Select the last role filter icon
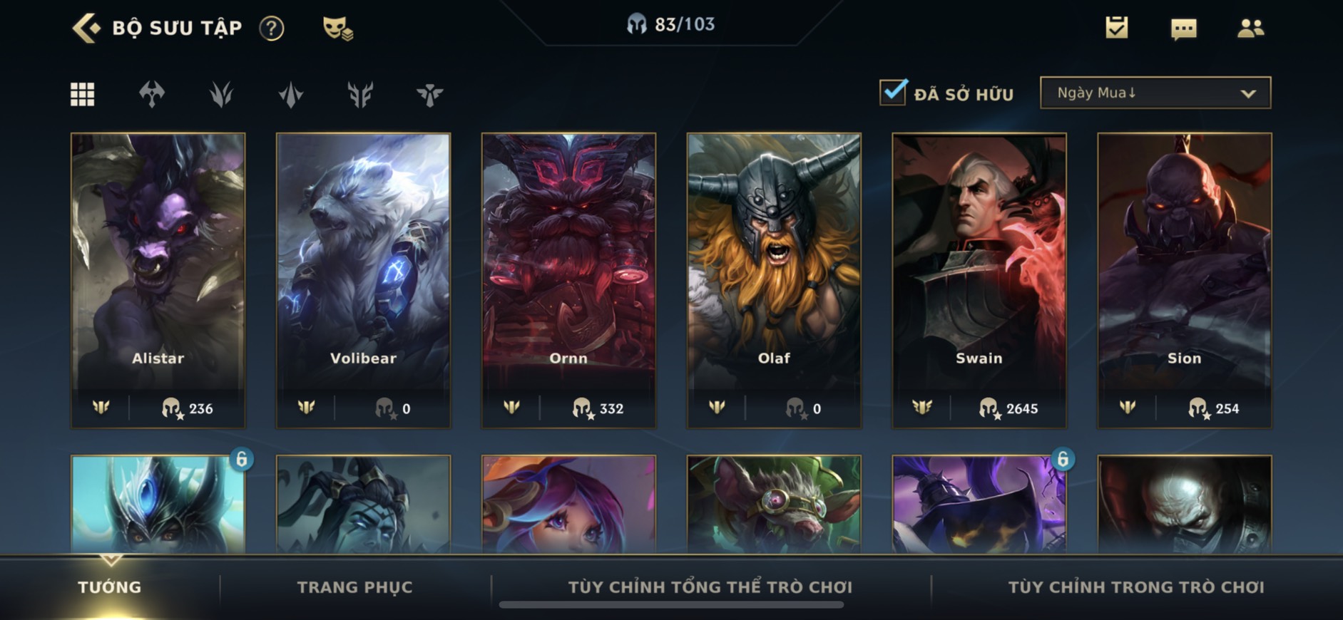Image resolution: width=1343 pixels, height=620 pixels. coord(429,94)
